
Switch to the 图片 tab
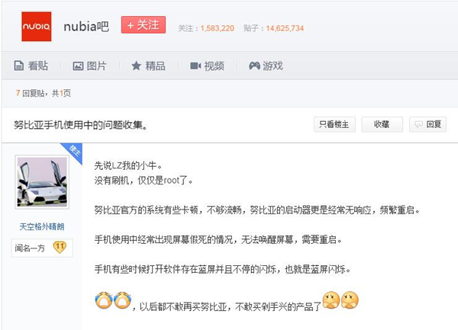click(89, 66)
